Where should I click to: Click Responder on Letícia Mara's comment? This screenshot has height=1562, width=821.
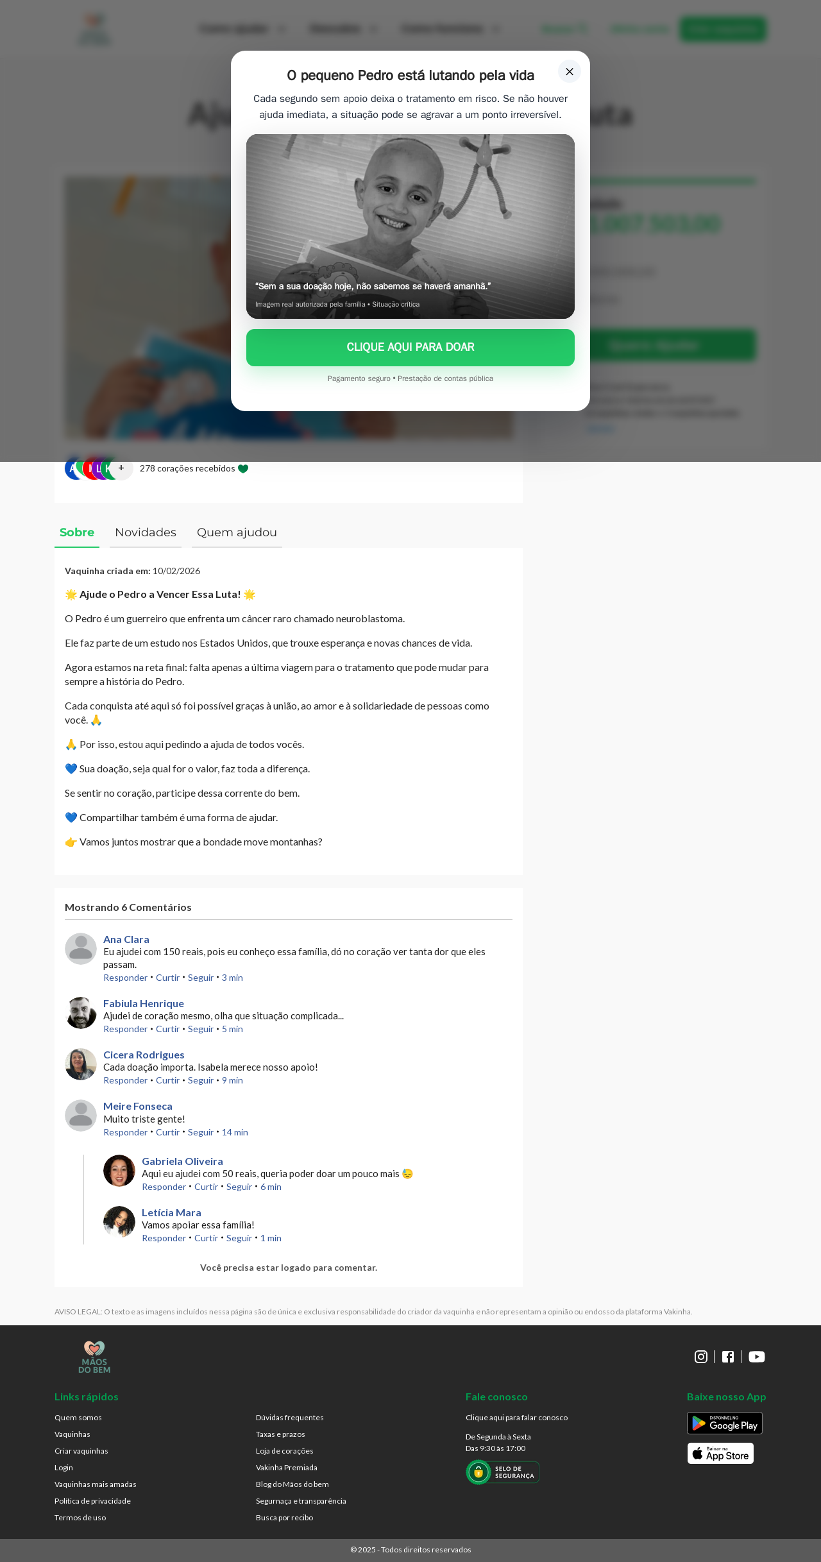(x=164, y=1238)
